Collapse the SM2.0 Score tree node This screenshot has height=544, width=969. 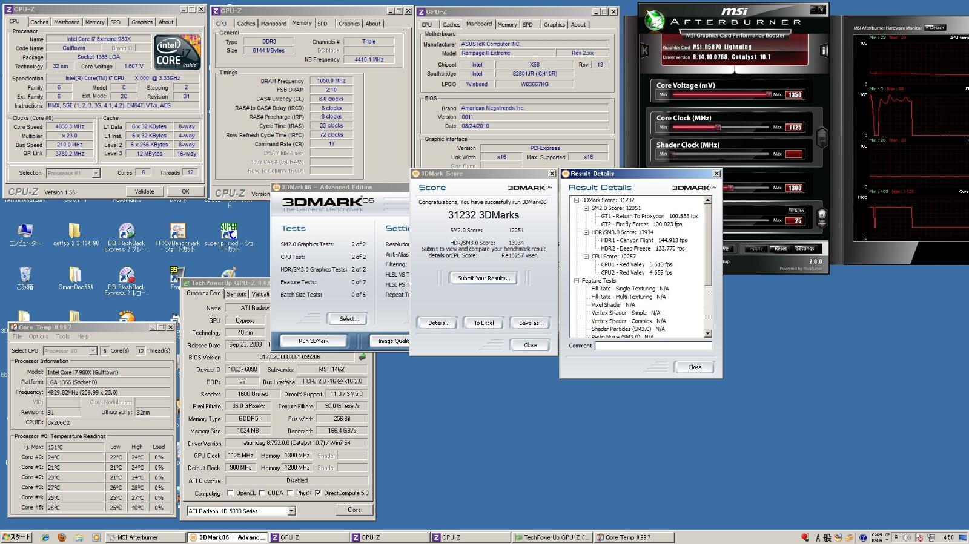pos(586,208)
